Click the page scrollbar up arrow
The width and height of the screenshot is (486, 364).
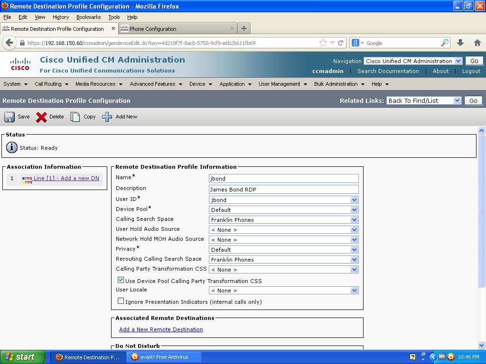(481, 130)
